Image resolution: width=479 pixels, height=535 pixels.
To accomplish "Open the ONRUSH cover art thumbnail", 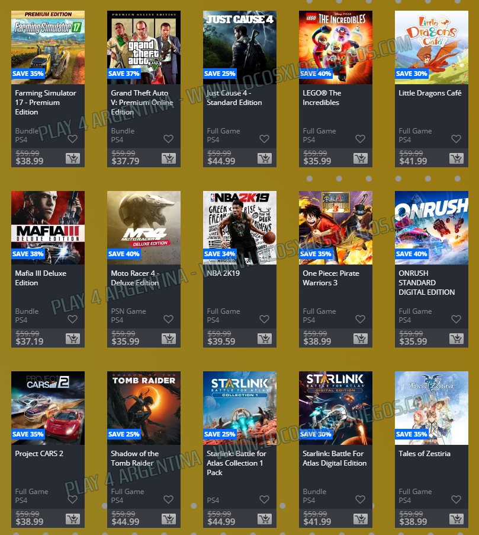I will pyautogui.click(x=432, y=228).
